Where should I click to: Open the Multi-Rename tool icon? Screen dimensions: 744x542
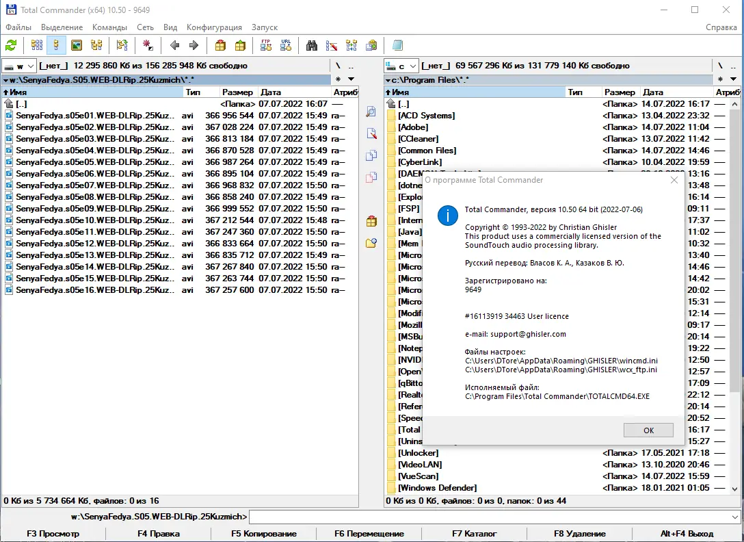pyautogui.click(x=332, y=46)
